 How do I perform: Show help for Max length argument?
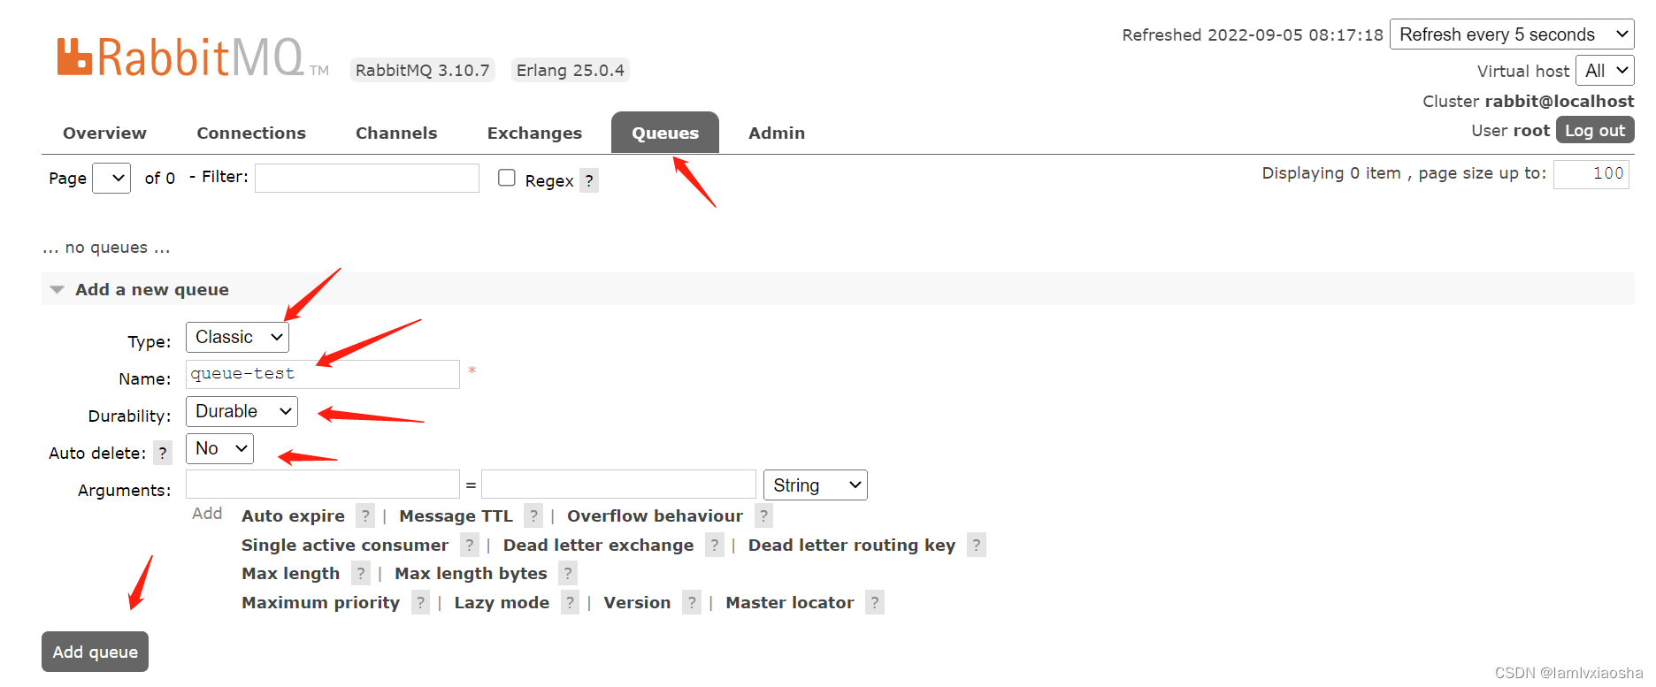tap(360, 573)
